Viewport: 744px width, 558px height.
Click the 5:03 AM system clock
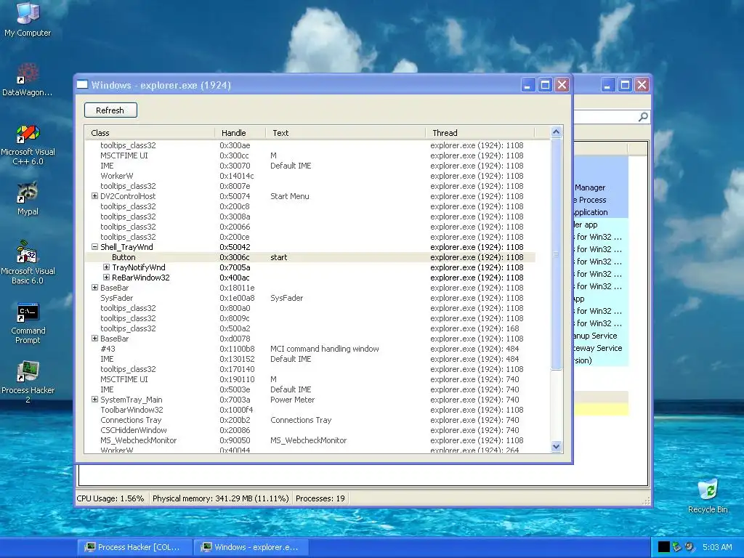pyautogui.click(x=717, y=547)
